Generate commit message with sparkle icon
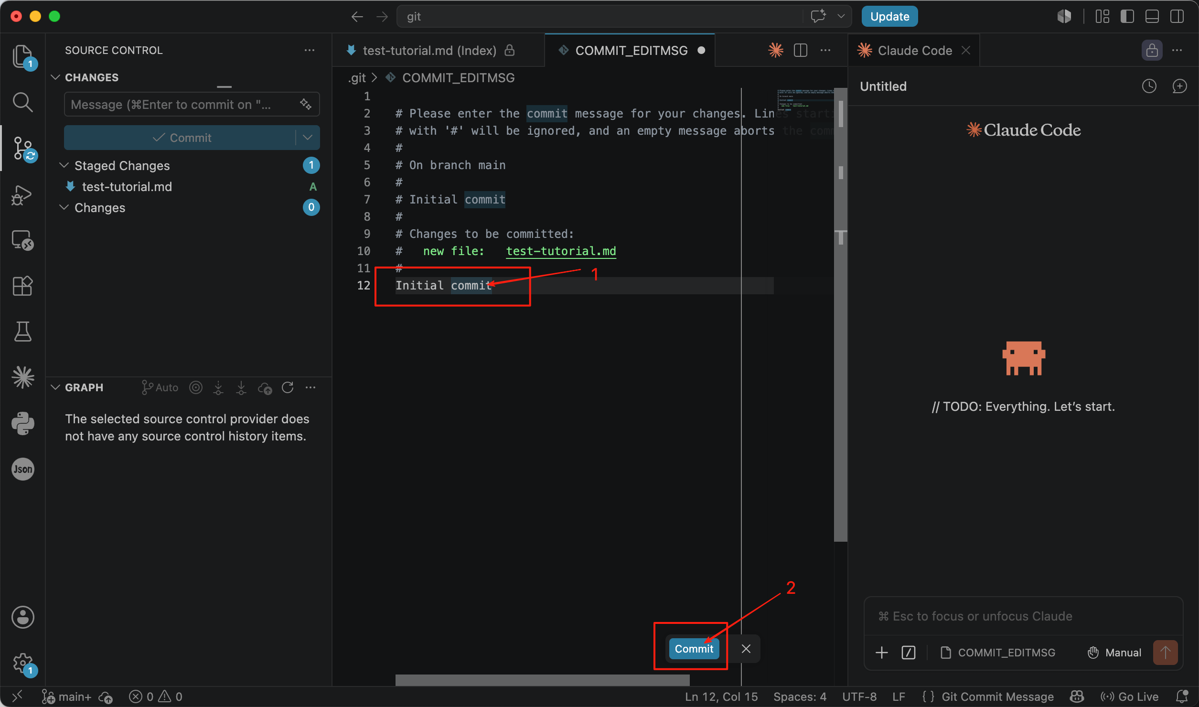Image resolution: width=1199 pixels, height=707 pixels. tap(306, 104)
